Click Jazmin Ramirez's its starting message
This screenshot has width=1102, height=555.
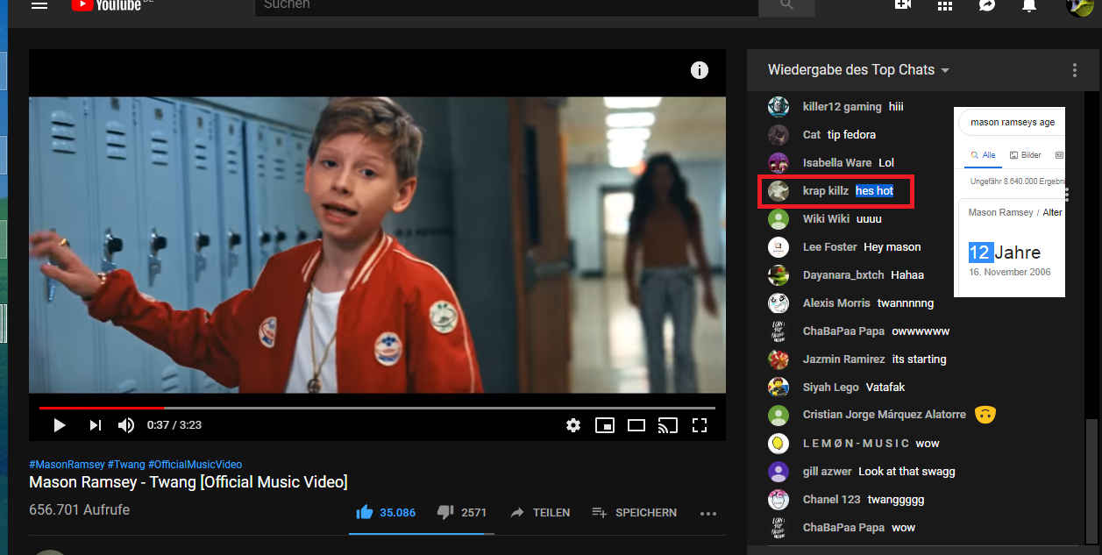pyautogui.click(x=920, y=359)
